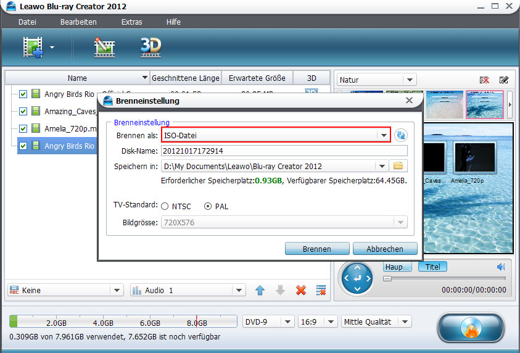Open the Audio 1 track dropdown
This screenshot has width=520, height=353.
pyautogui.click(x=188, y=290)
